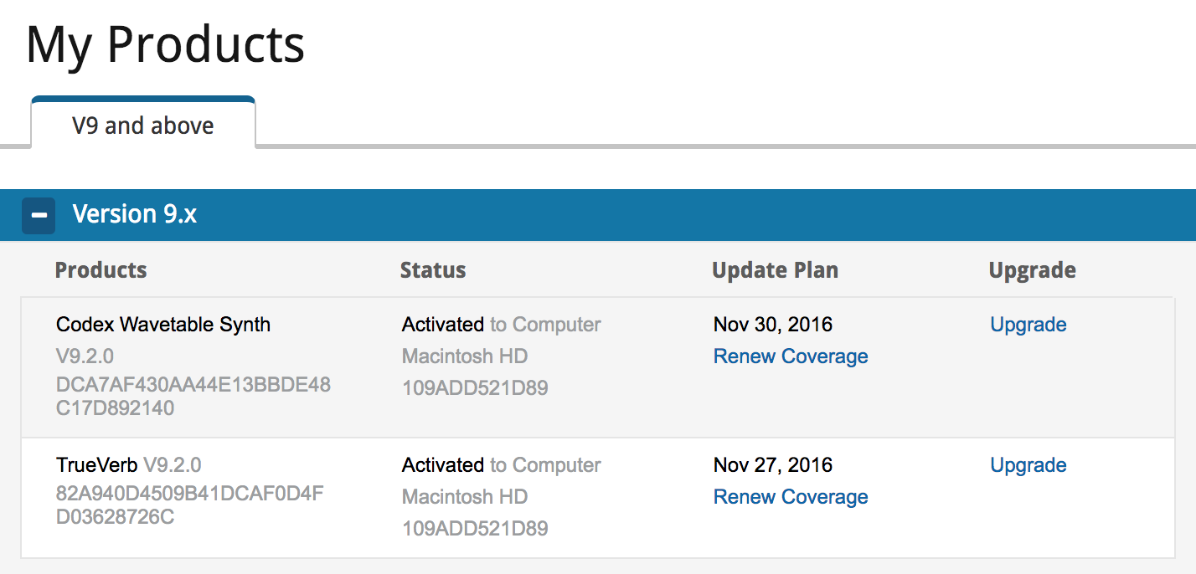
Task: Click the Upgrade column header
Action: pyautogui.click(x=1032, y=270)
